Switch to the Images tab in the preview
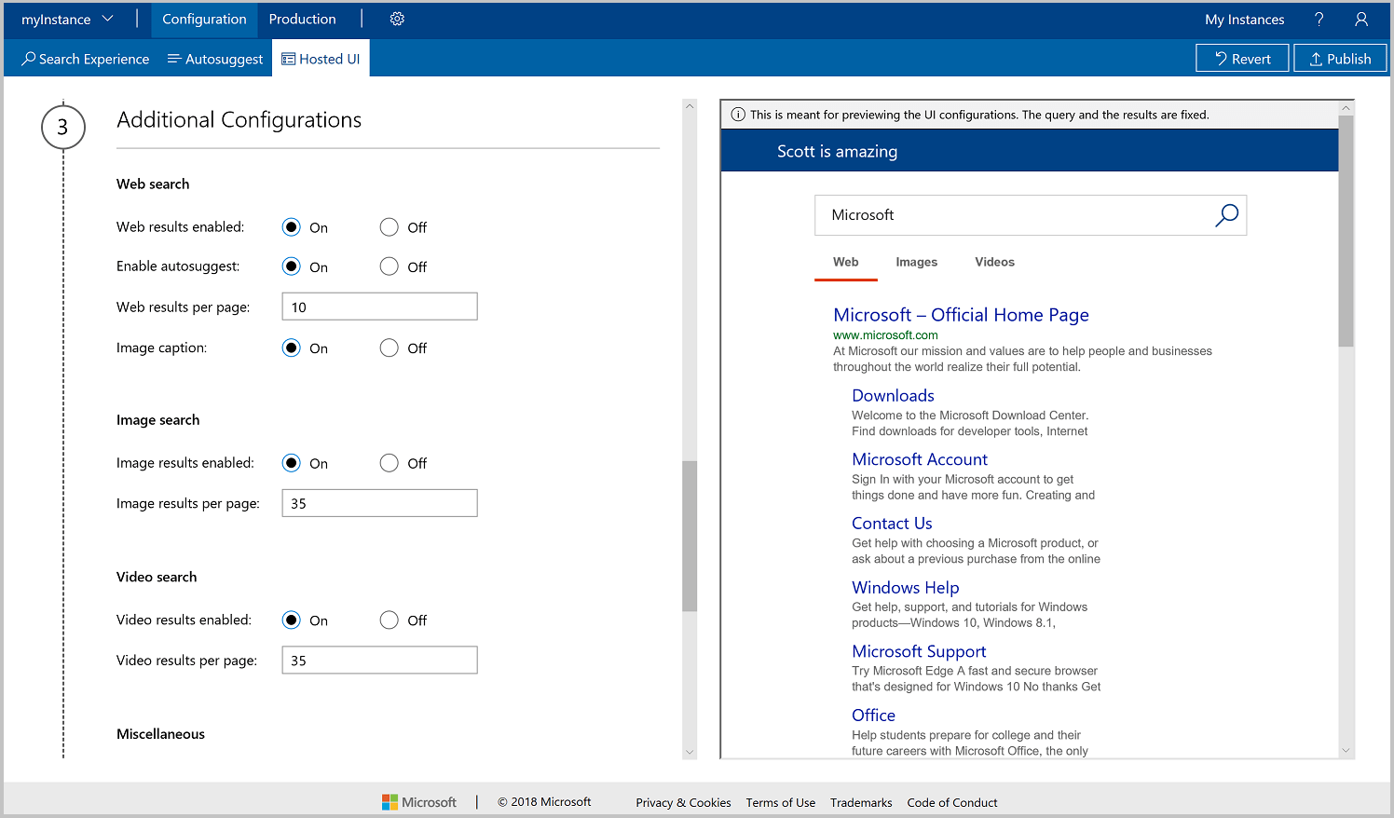1394x818 pixels. (x=916, y=262)
